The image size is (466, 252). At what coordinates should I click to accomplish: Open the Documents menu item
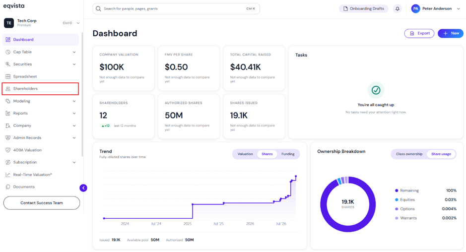click(x=40, y=187)
